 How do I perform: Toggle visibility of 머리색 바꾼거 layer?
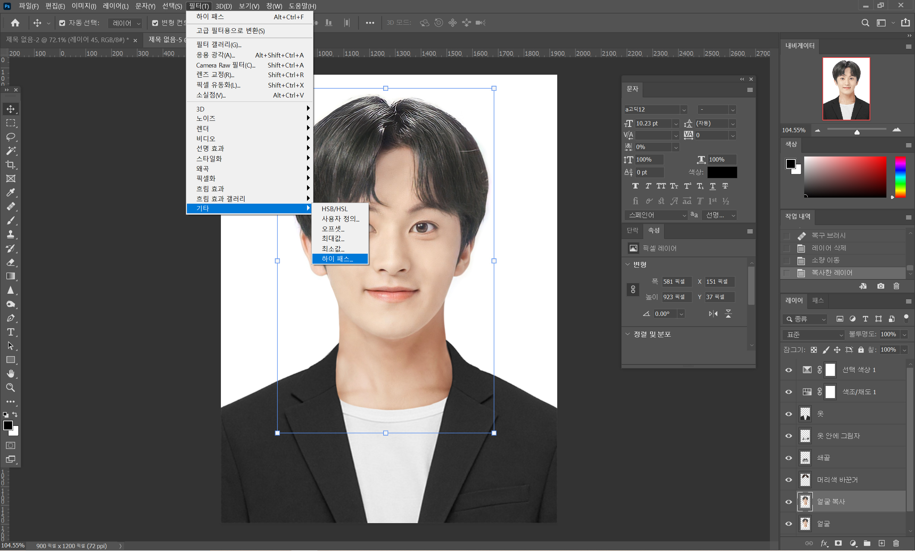(x=788, y=480)
